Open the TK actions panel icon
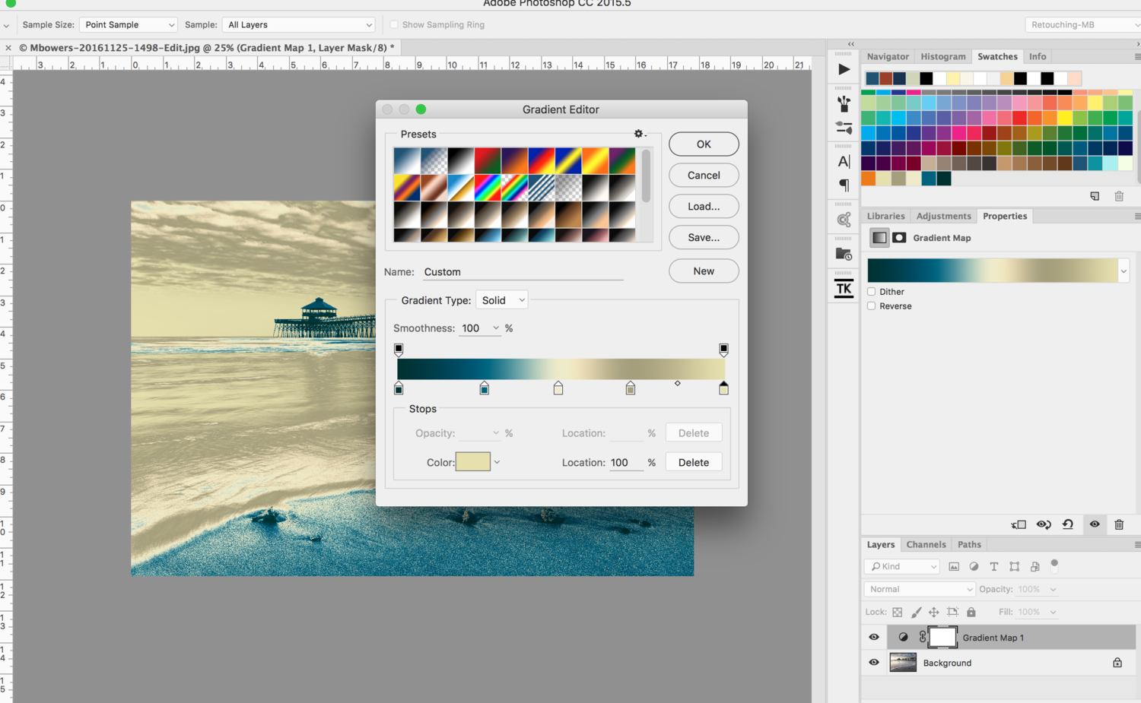1141x703 pixels. pos(844,288)
